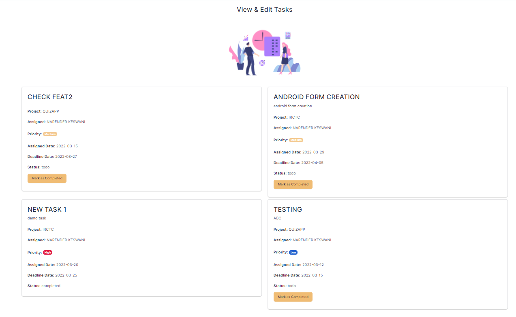Click the View & Edit Tasks heading
Screen dimensions: 516x317
point(265,9)
